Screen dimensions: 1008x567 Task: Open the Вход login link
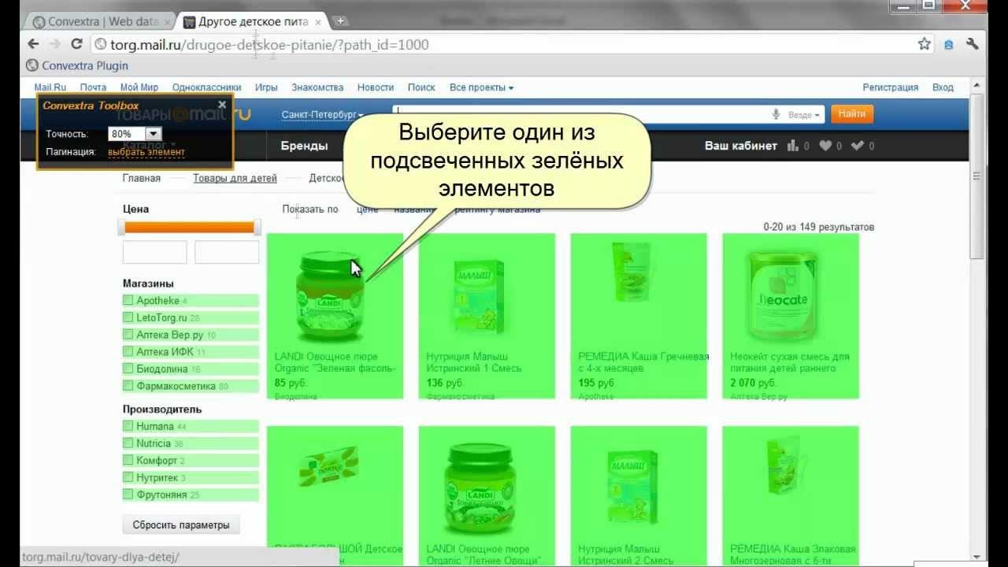(x=943, y=87)
